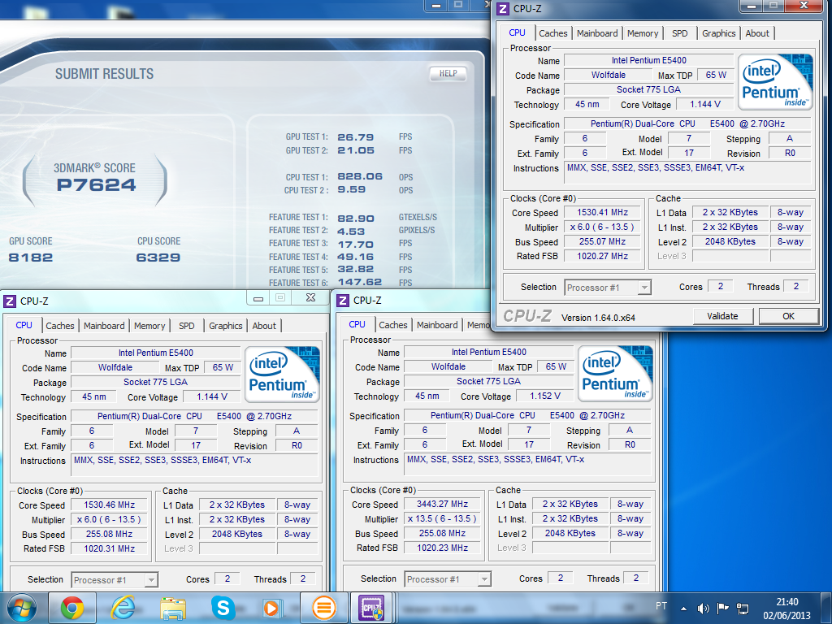Click the Technology 45 nm field in bottom-left window
This screenshot has height=624, width=832.
(94, 396)
